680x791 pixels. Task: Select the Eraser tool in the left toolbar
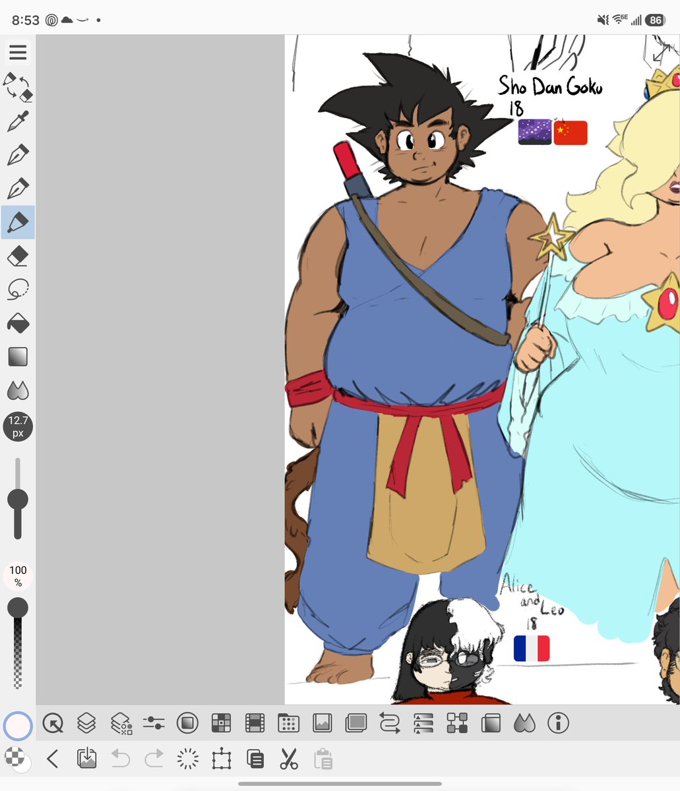click(x=18, y=256)
